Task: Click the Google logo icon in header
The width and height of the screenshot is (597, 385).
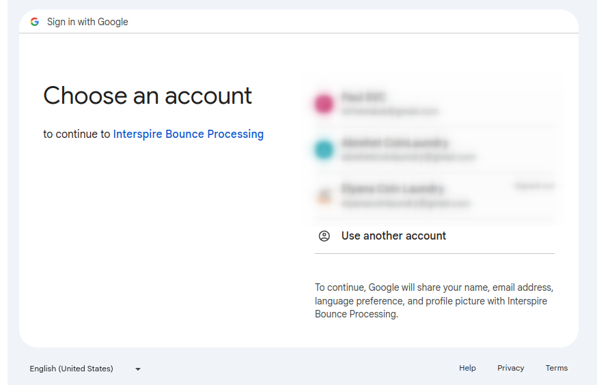Action: (35, 22)
